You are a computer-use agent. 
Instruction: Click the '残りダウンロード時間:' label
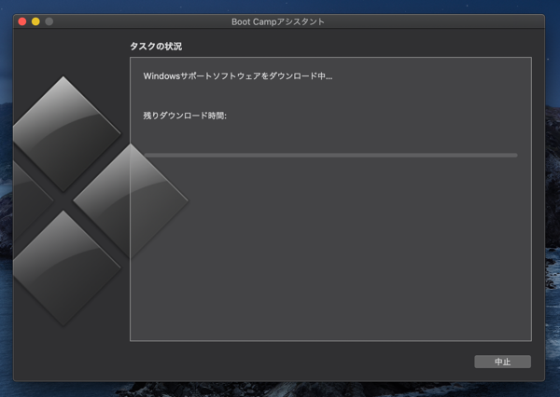click(x=185, y=116)
